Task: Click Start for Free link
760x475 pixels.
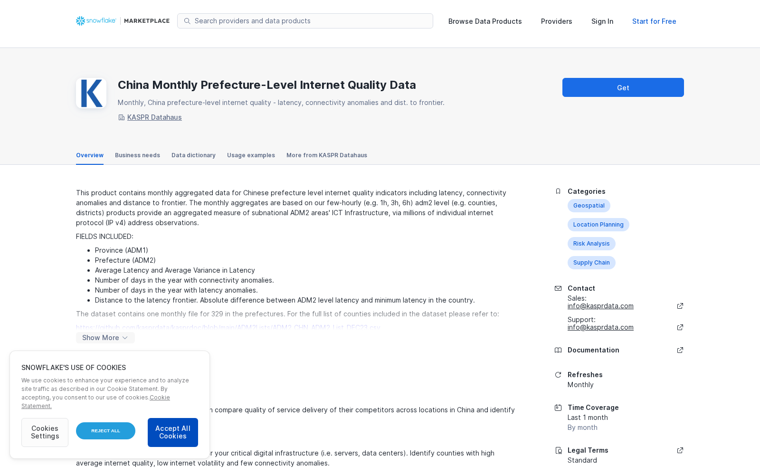Action: coord(654,21)
